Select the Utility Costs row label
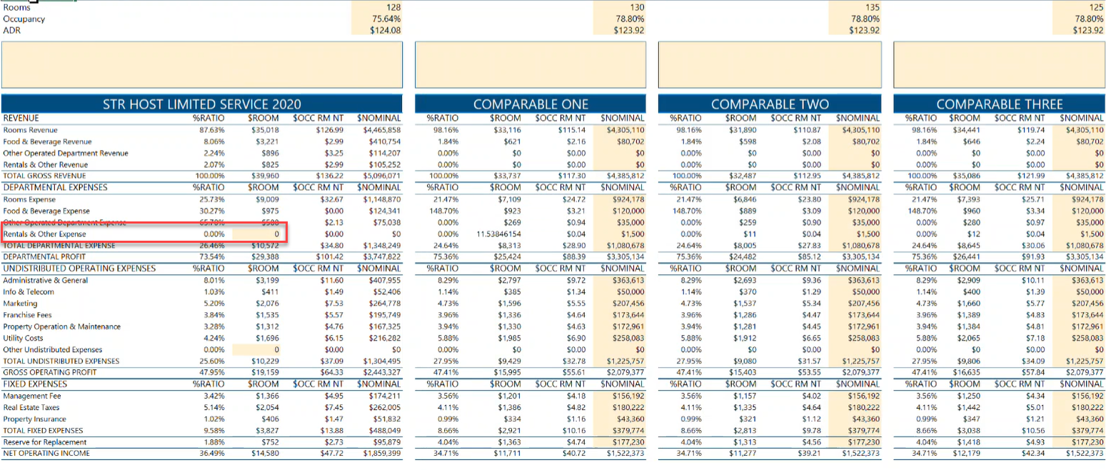Screen dimensions: 1106x470 (x=23, y=338)
